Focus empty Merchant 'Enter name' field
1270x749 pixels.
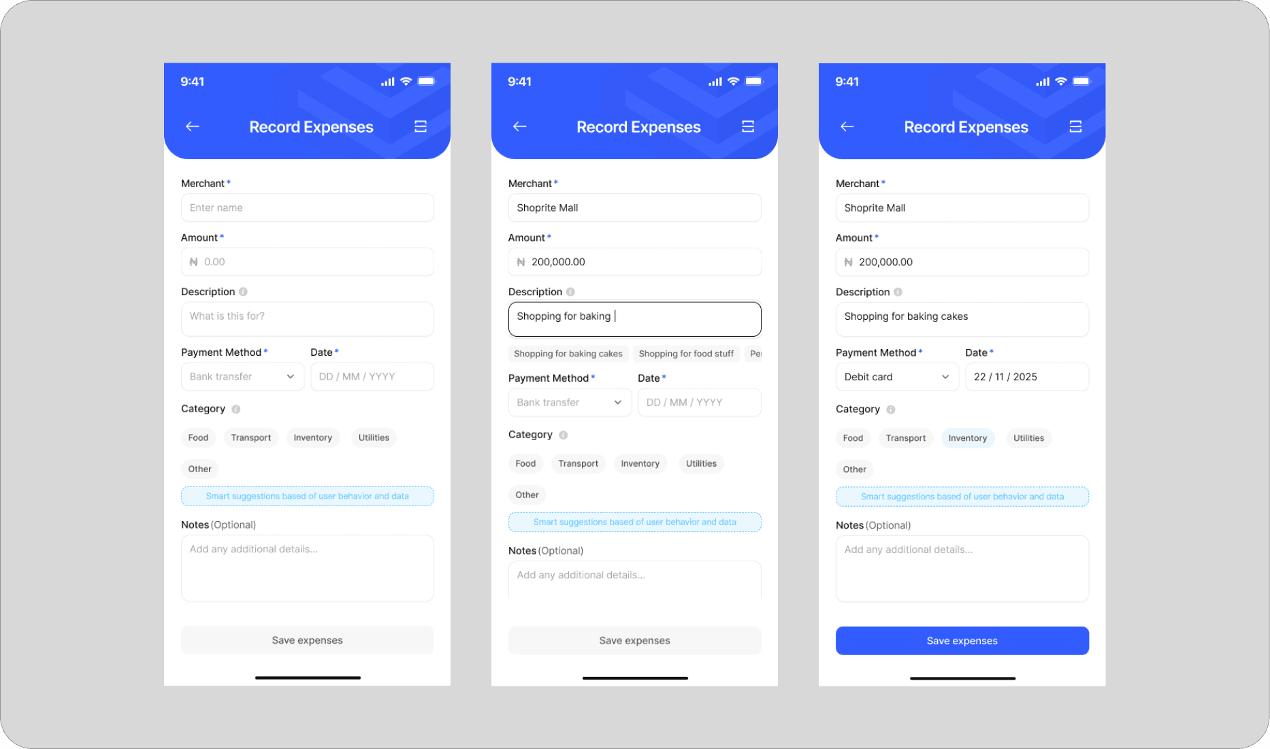(308, 207)
